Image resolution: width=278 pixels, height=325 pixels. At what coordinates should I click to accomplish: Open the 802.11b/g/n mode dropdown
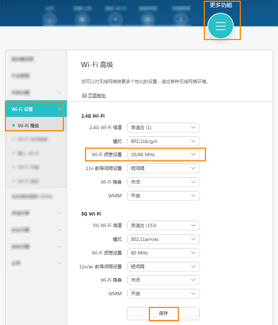coord(163,141)
